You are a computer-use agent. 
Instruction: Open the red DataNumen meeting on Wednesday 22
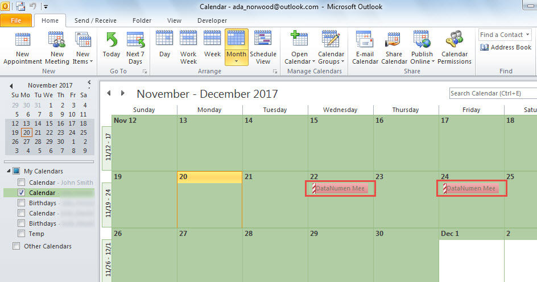(x=341, y=188)
